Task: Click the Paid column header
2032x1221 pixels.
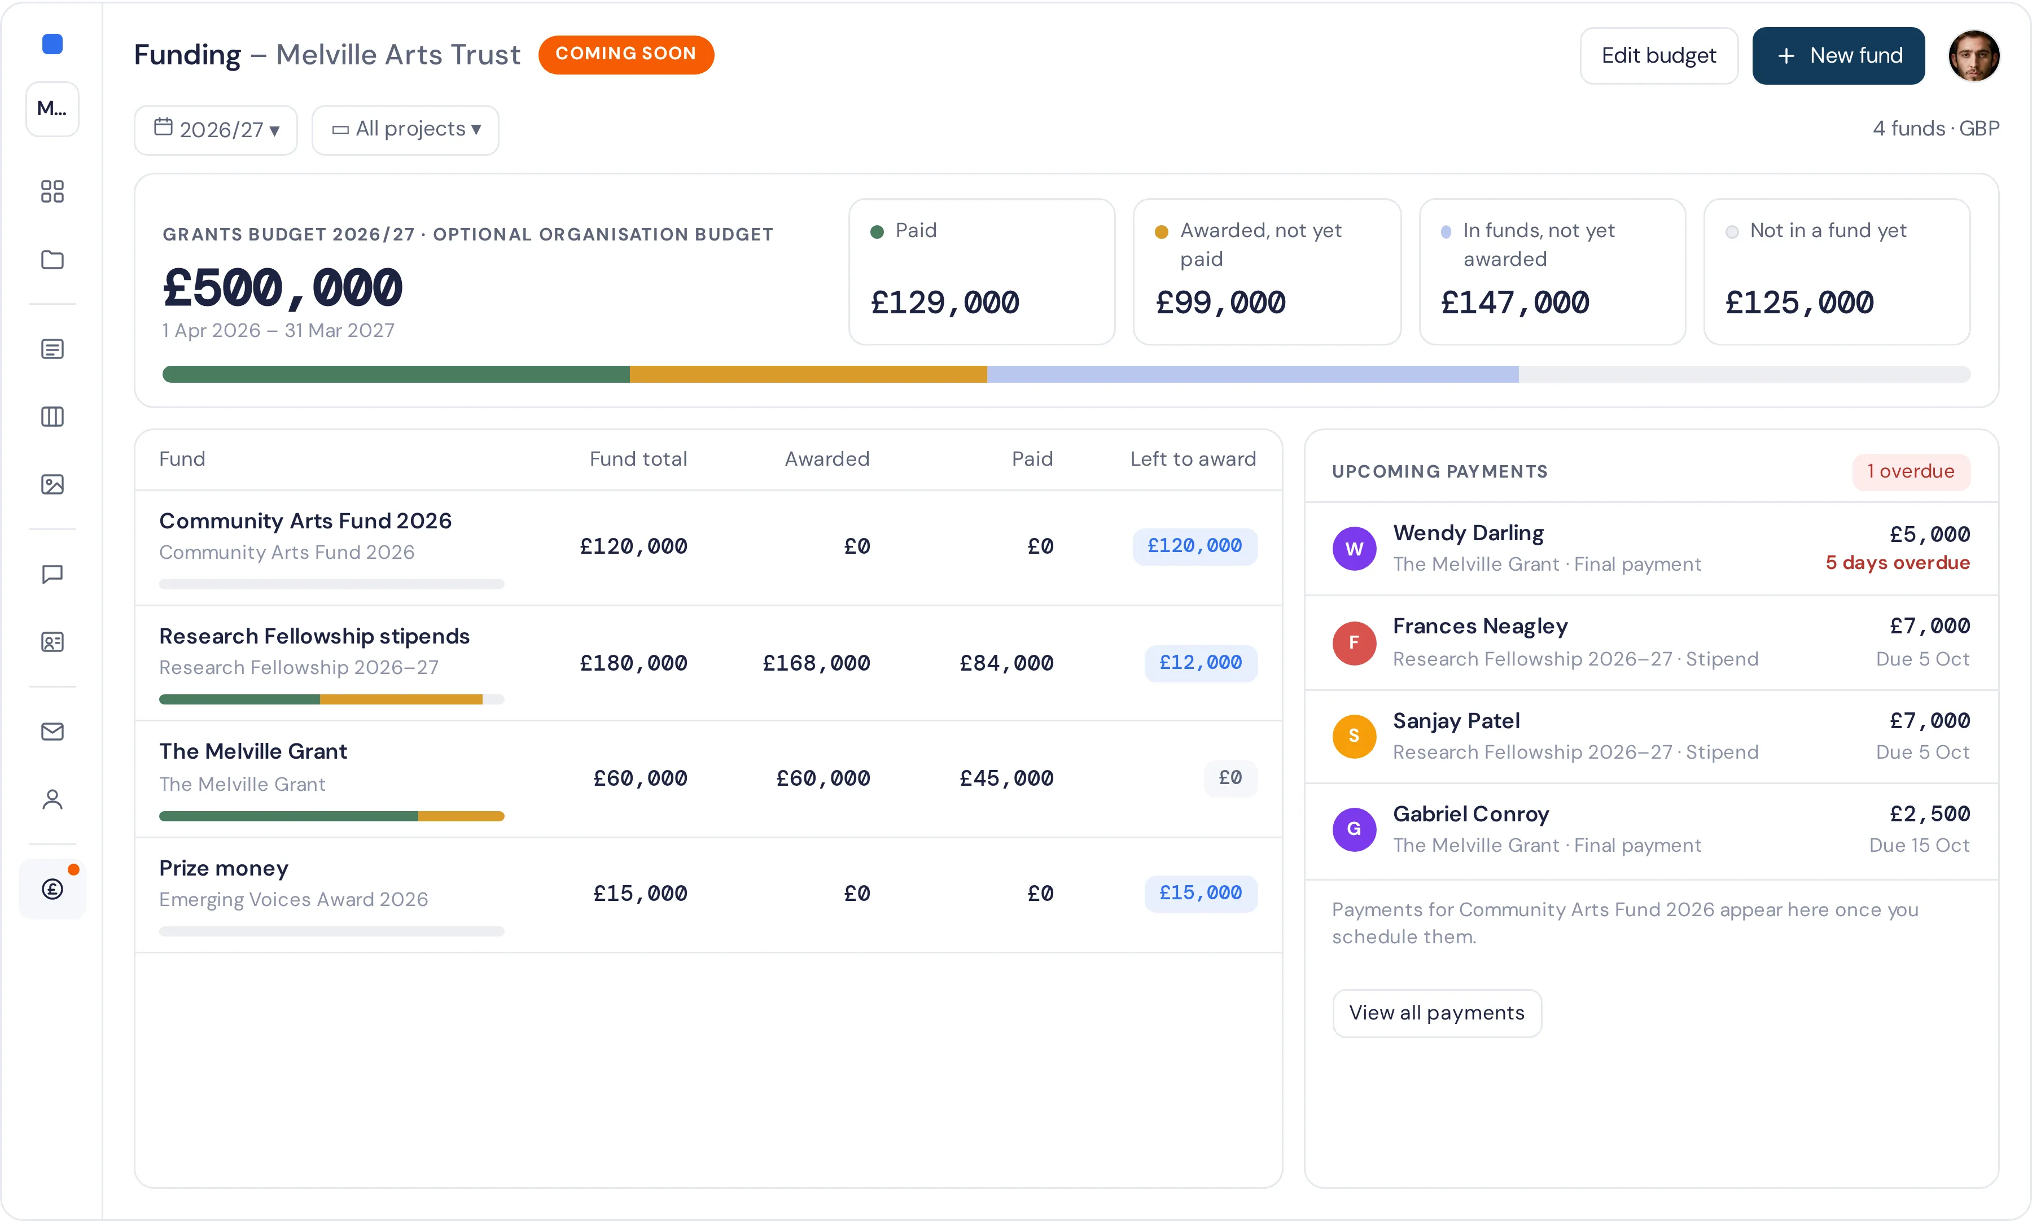Action: (1032, 459)
